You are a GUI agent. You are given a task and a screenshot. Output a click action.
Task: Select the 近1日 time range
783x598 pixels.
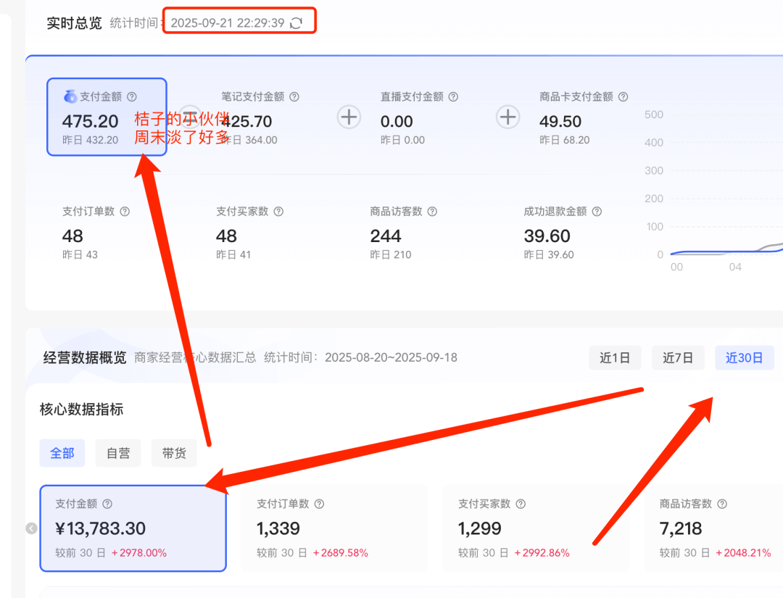tap(615, 357)
